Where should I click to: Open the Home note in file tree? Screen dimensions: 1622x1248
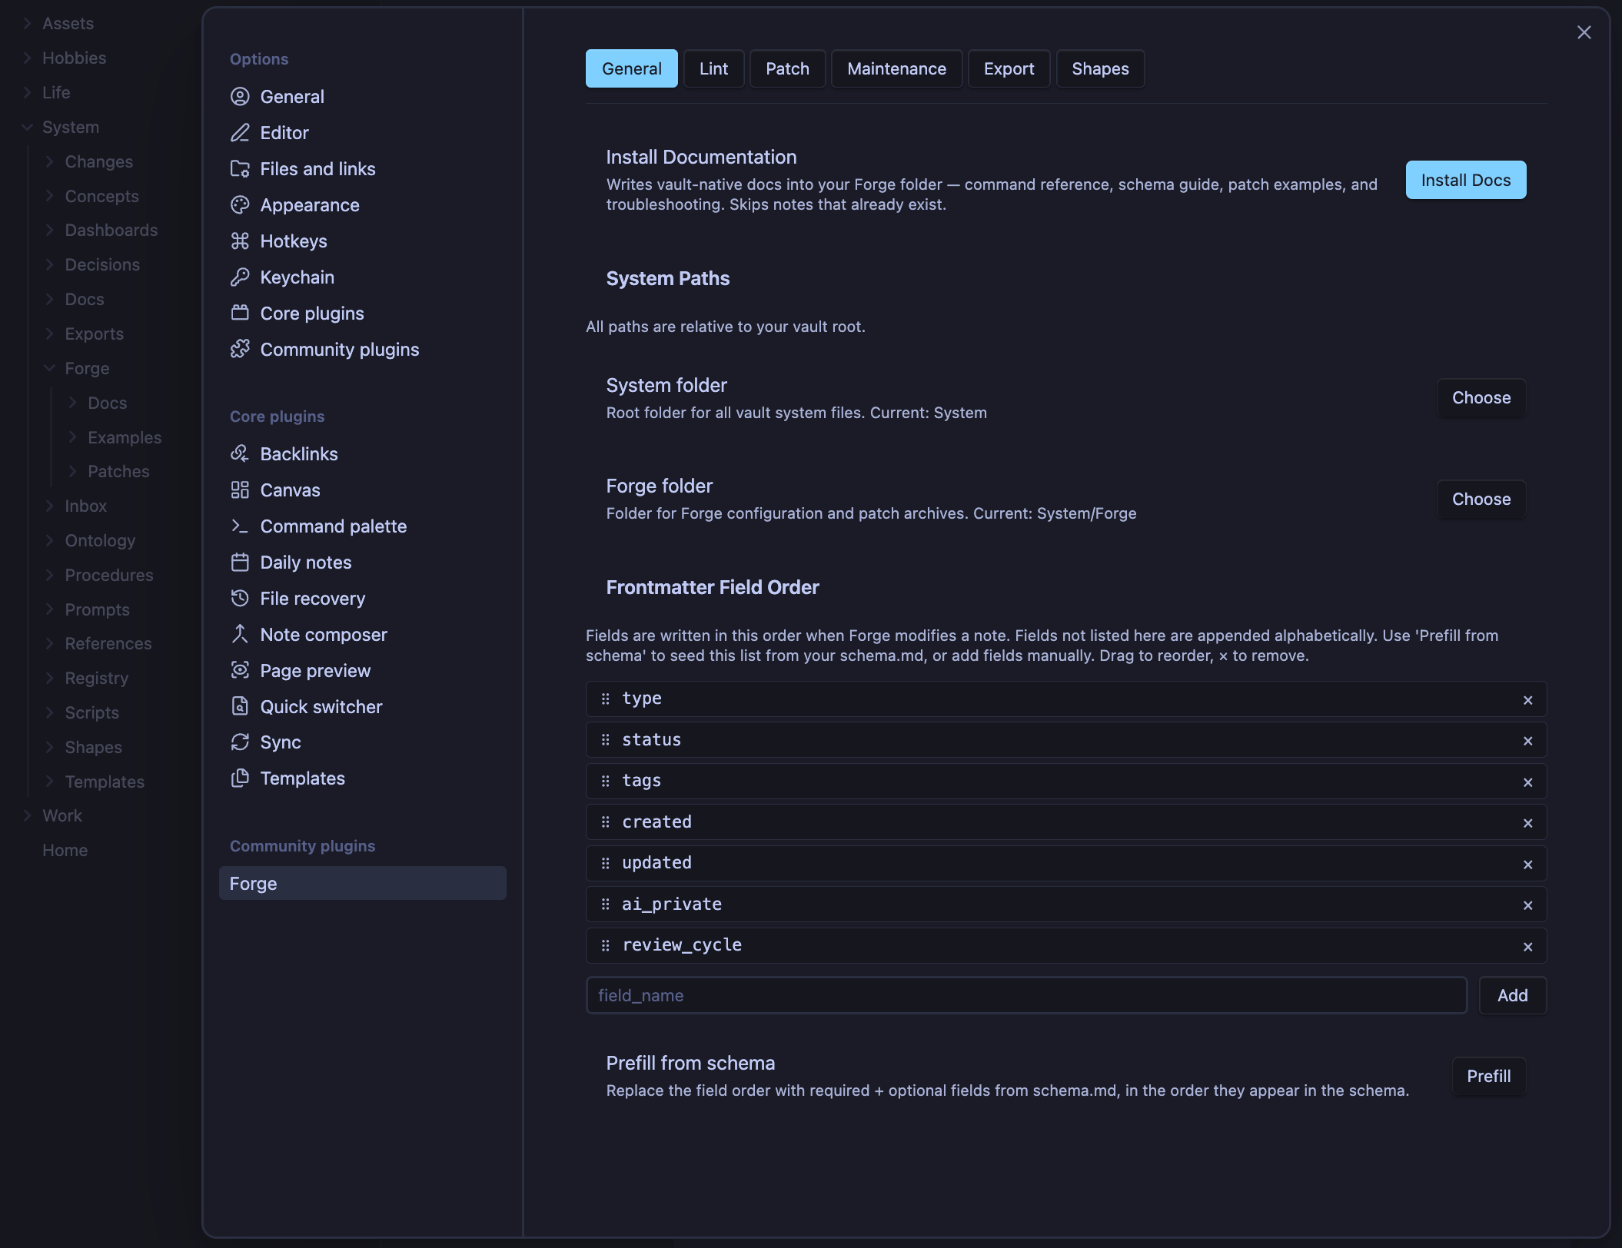pyautogui.click(x=65, y=851)
